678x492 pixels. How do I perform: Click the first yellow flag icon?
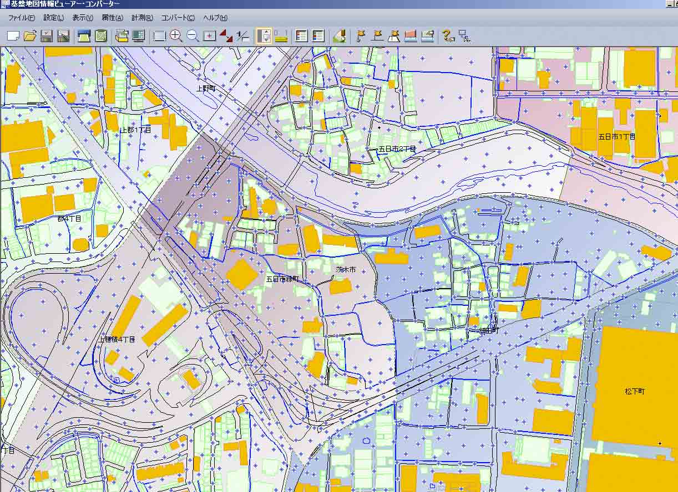360,36
